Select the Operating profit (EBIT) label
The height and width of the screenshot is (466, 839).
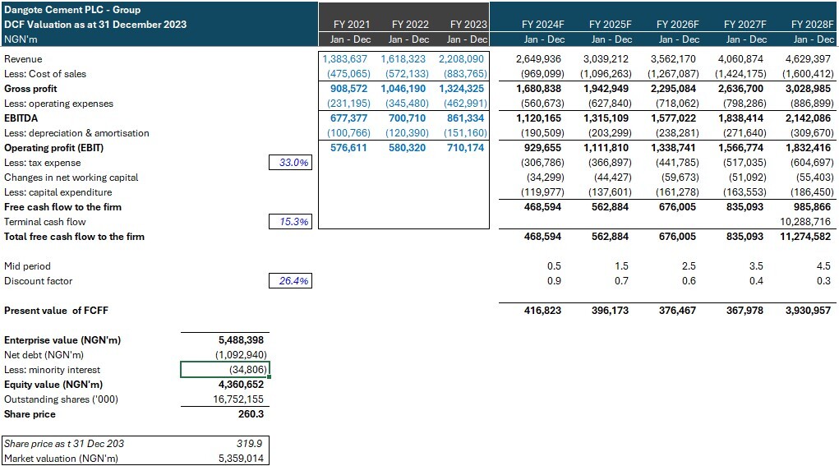(x=53, y=148)
